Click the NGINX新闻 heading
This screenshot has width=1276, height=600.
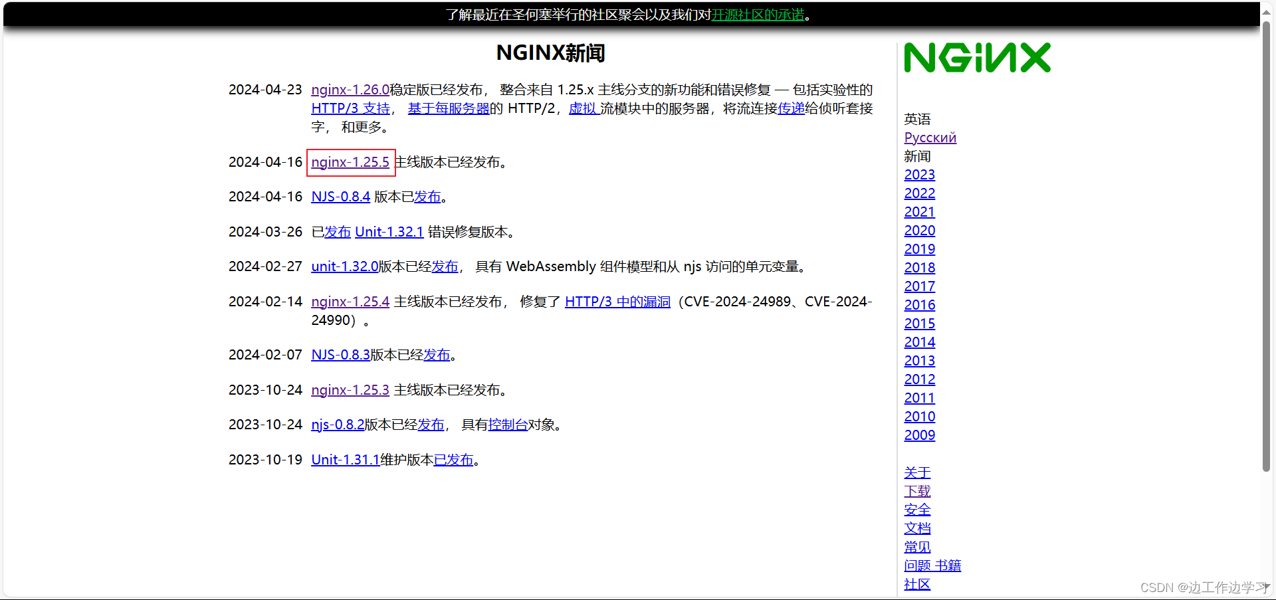(x=550, y=52)
